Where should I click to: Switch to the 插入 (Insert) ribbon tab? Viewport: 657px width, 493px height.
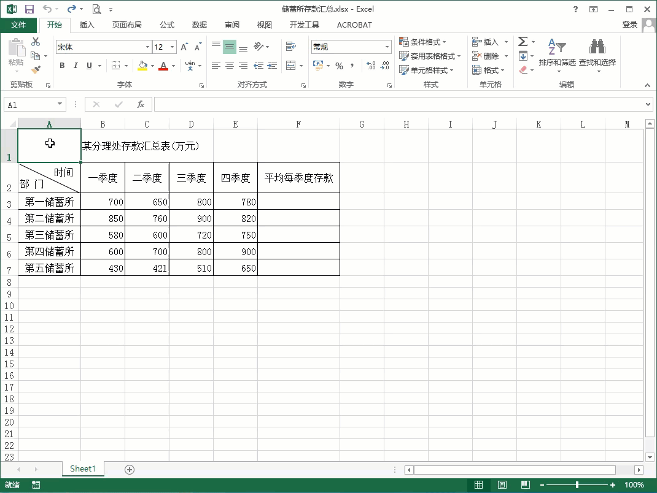click(x=87, y=25)
